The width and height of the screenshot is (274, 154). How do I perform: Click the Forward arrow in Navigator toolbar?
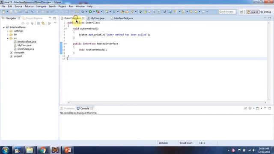(x=27, y=23)
